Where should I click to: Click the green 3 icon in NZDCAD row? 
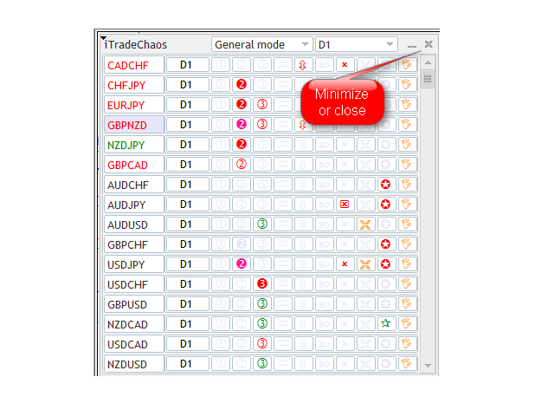pos(262,323)
